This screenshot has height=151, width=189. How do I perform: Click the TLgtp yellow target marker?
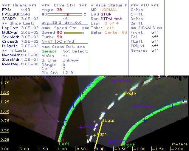tap(102, 121)
